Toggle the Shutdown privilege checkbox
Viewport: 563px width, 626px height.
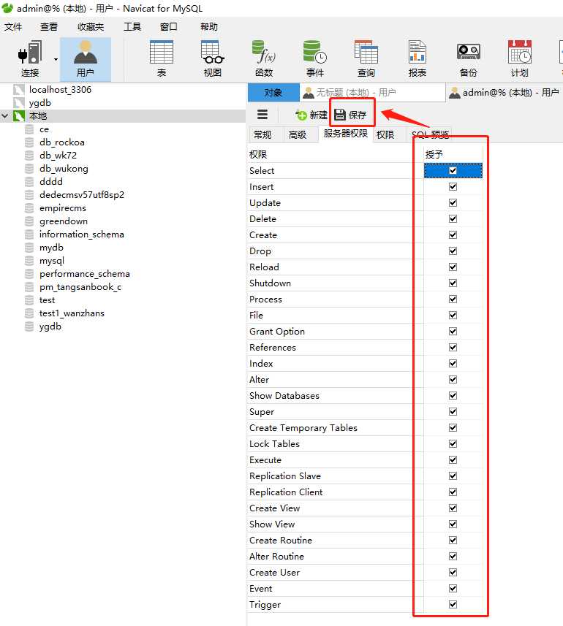coord(453,283)
